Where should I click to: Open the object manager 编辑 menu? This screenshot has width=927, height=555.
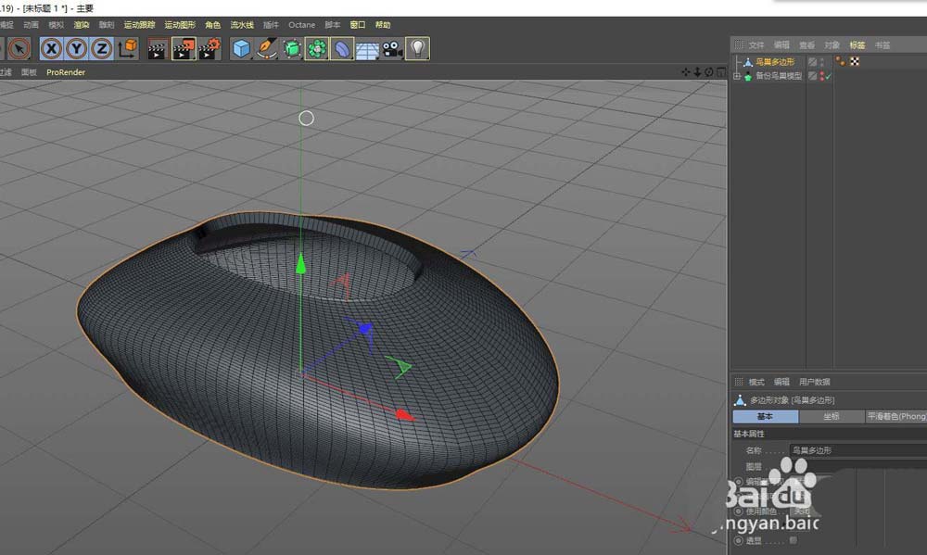coord(781,44)
